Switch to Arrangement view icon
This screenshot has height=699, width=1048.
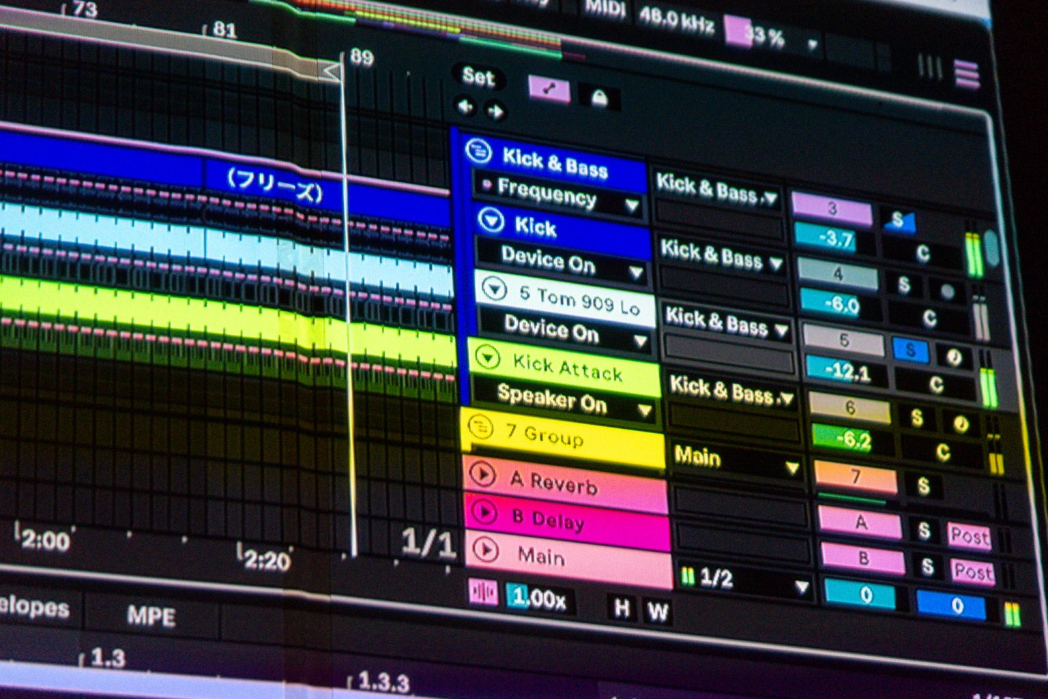pos(966,74)
